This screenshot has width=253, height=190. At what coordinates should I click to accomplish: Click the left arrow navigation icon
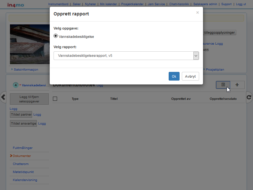tap(3, 97)
